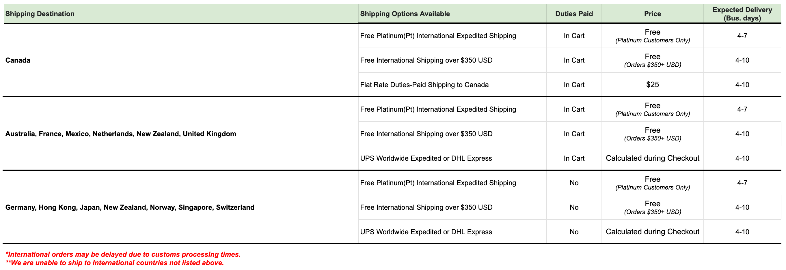
Task: Click Flat Rate Duties-Paid Shipping to Canada
Action: click(x=424, y=85)
